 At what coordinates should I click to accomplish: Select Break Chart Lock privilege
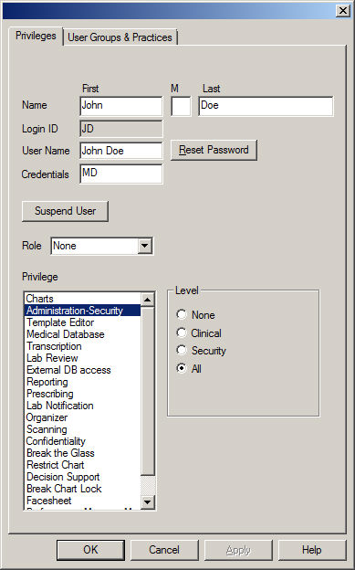pos(82,489)
